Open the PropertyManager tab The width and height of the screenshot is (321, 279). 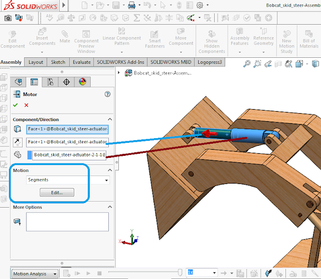pyautogui.click(x=34, y=82)
